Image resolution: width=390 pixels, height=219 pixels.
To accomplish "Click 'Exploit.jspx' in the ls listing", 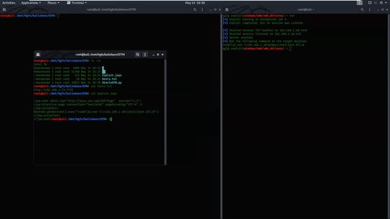I will [x=112, y=75].
